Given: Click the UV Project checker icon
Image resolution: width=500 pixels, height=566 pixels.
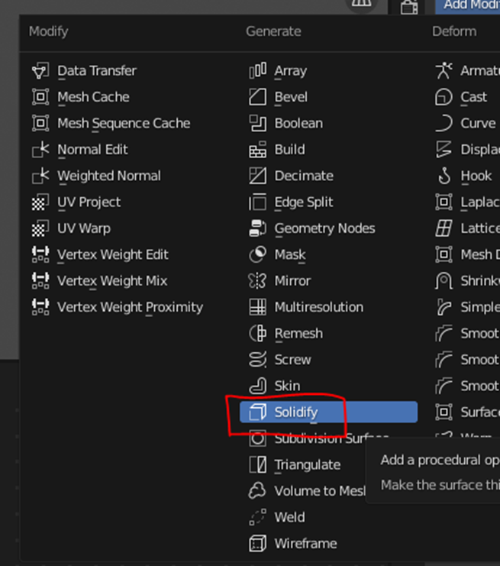Looking at the screenshot, I should click(40, 202).
